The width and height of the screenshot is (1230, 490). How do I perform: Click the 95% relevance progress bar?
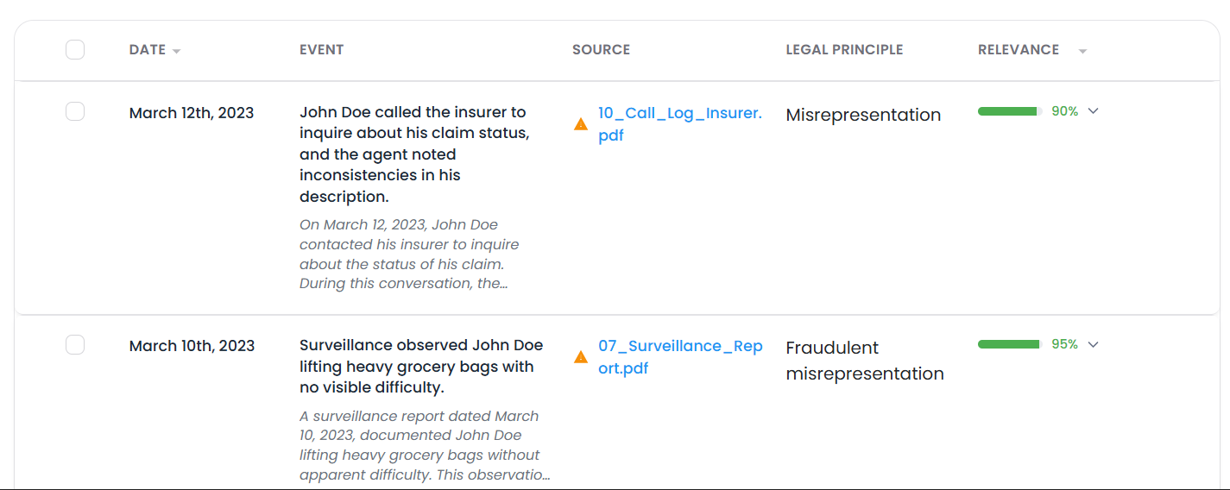1009,344
